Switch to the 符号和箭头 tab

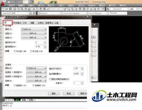point(17,23)
